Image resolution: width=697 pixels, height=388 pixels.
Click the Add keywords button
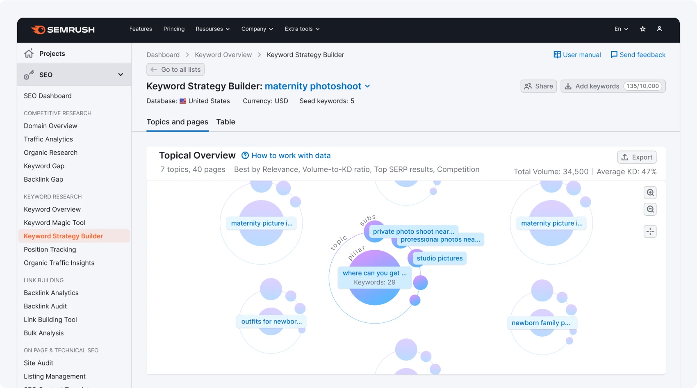coord(613,86)
